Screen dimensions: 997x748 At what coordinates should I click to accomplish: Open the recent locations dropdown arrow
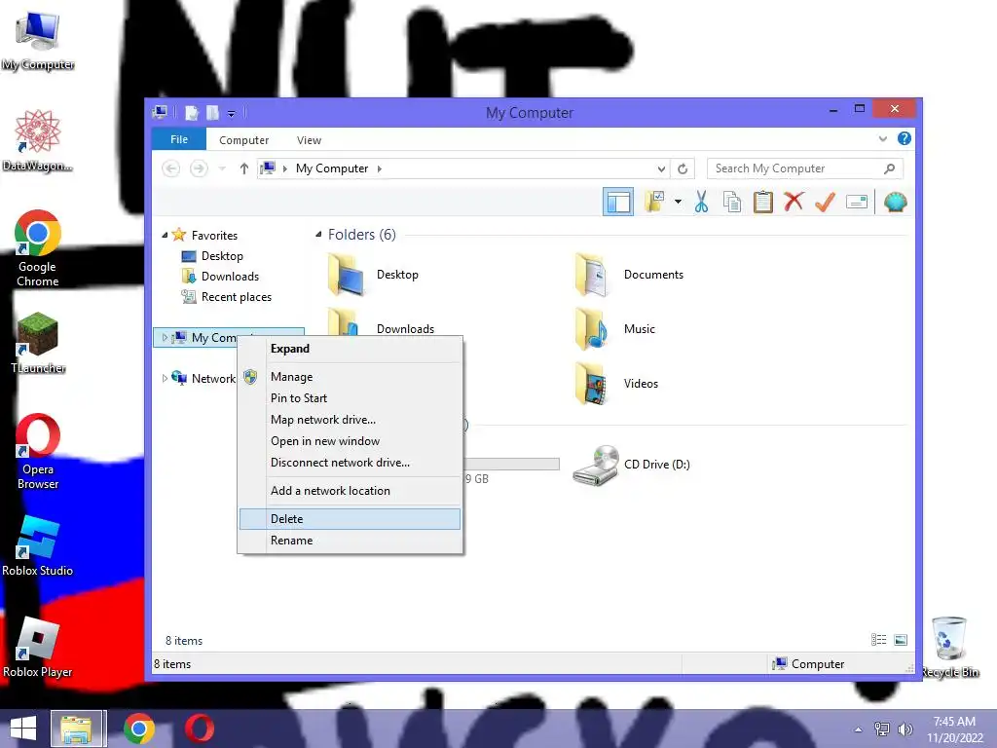tap(222, 168)
